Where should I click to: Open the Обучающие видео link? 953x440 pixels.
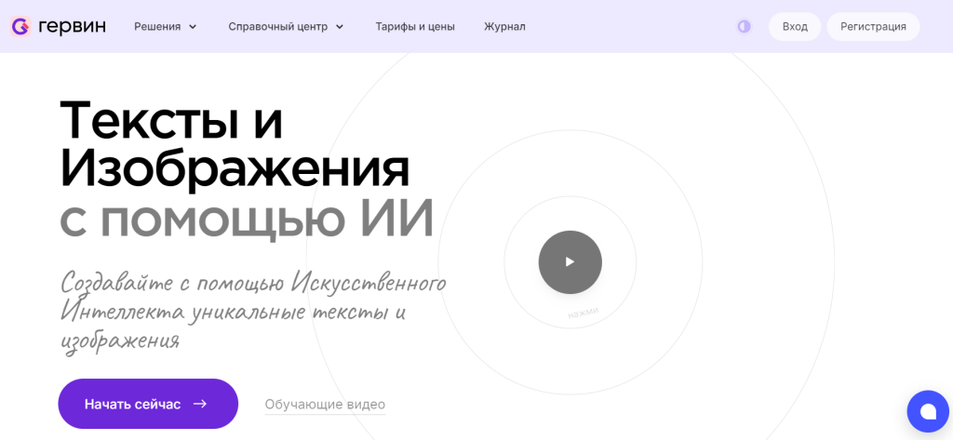325,405
